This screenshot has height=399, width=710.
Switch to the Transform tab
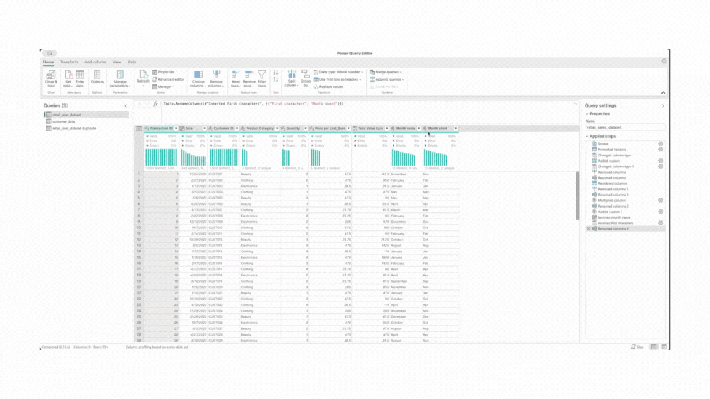click(x=69, y=62)
